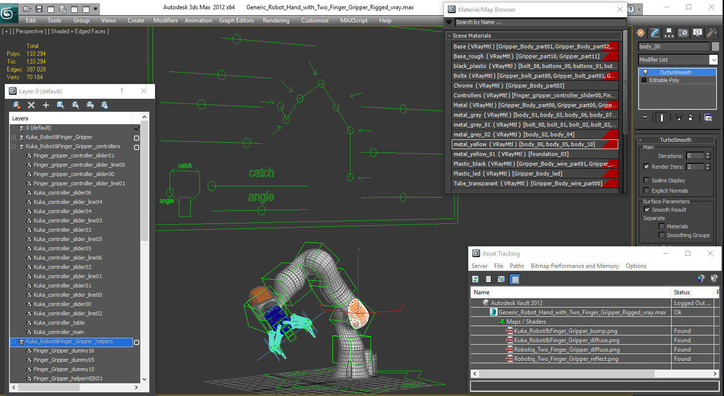Open the Utilities hammer panel tab
Viewport: 724px width, 396px height.
(712, 33)
